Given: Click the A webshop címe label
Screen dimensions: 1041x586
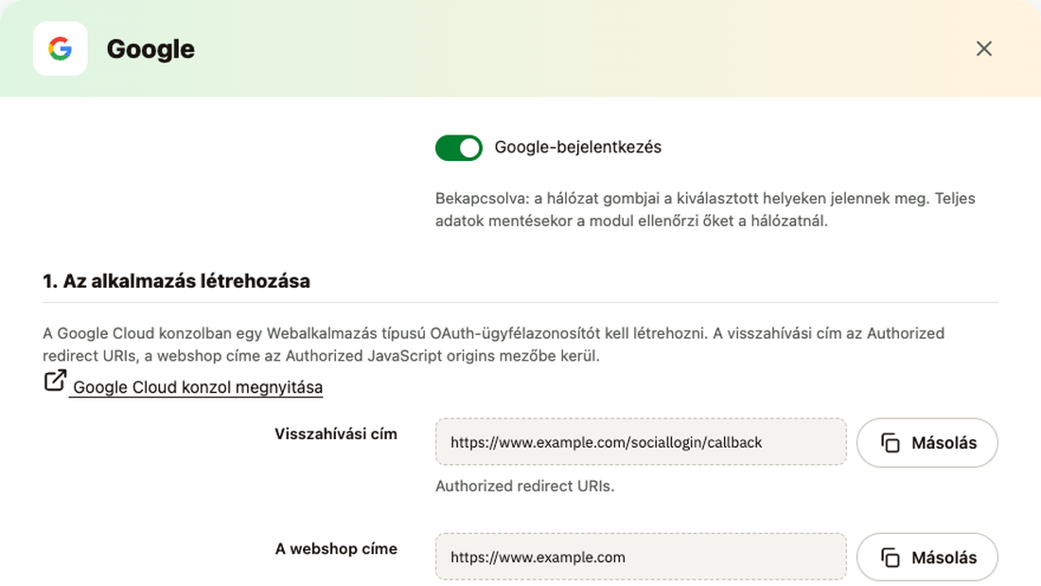Looking at the screenshot, I should 336,549.
